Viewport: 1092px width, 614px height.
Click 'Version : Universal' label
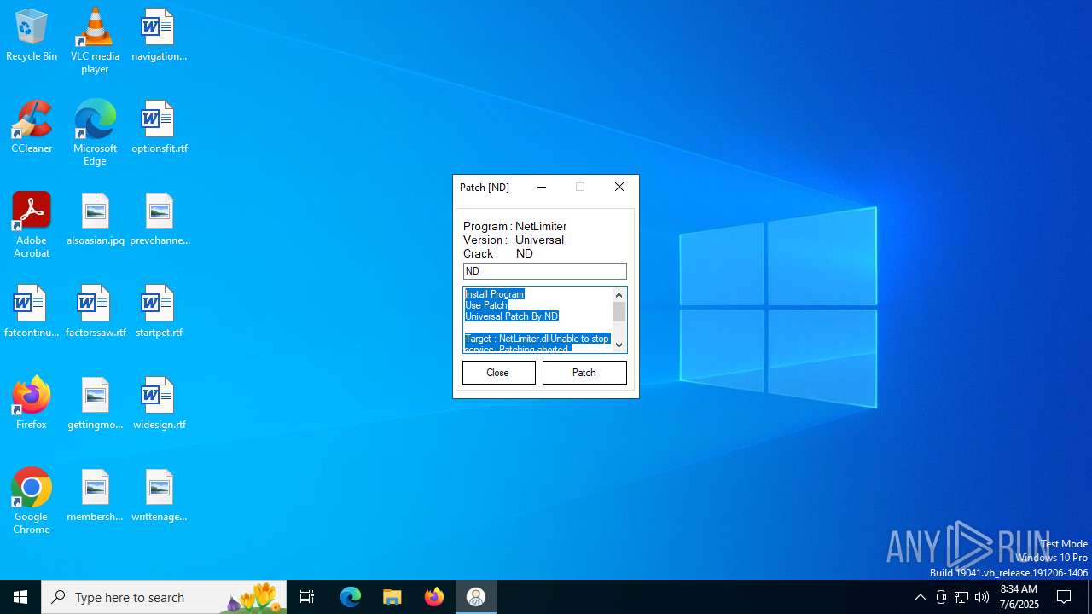514,240
